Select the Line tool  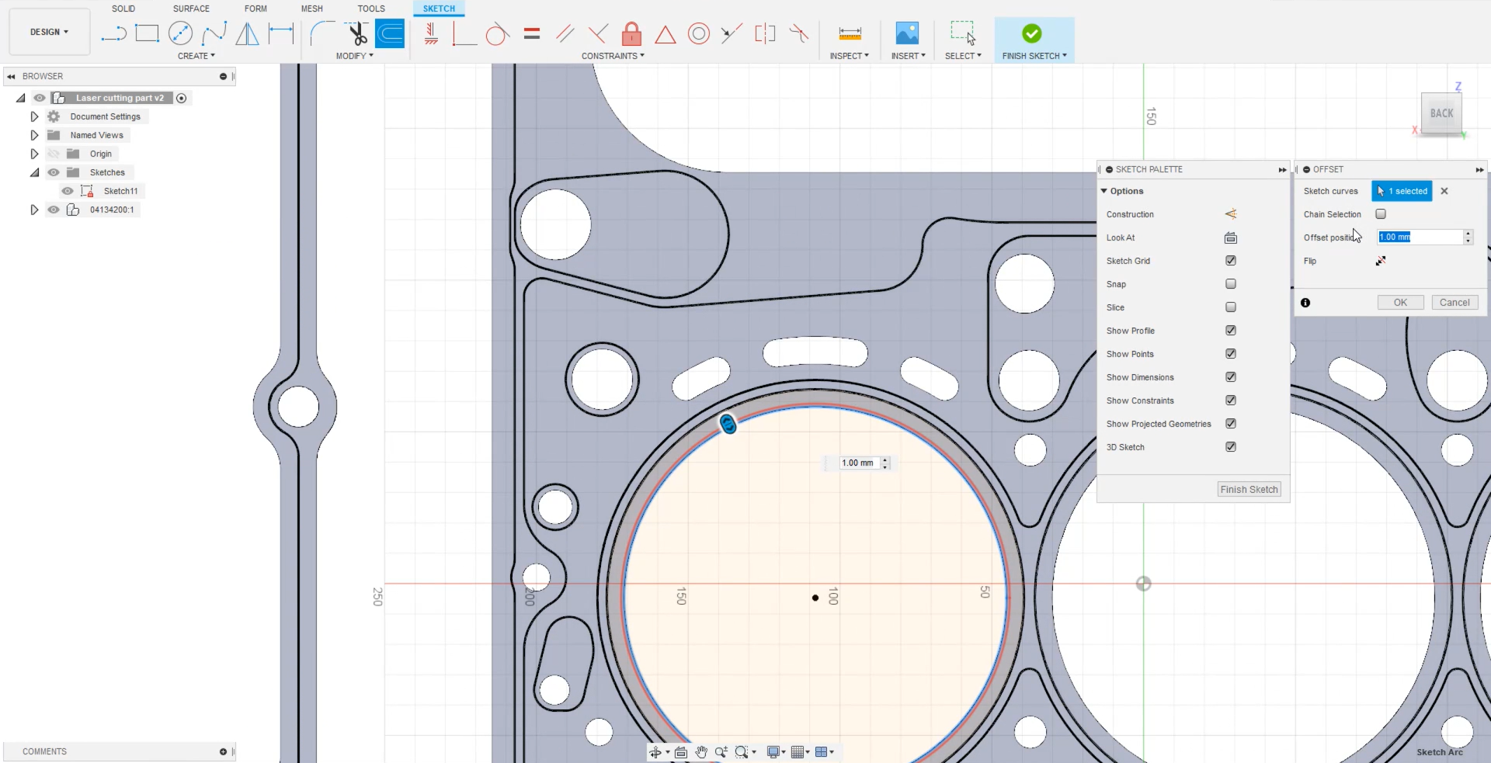coord(114,33)
